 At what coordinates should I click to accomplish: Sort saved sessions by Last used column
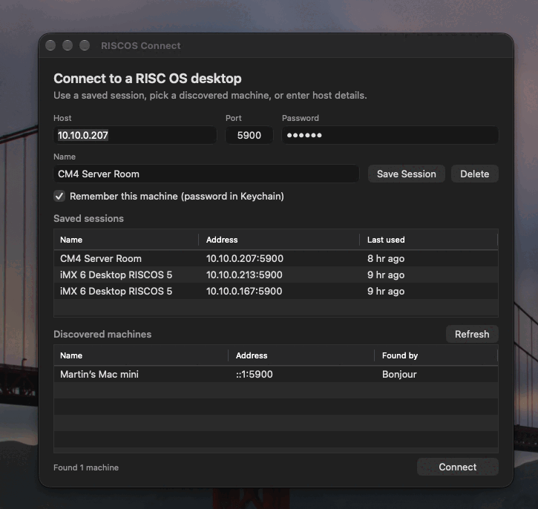[429, 240]
